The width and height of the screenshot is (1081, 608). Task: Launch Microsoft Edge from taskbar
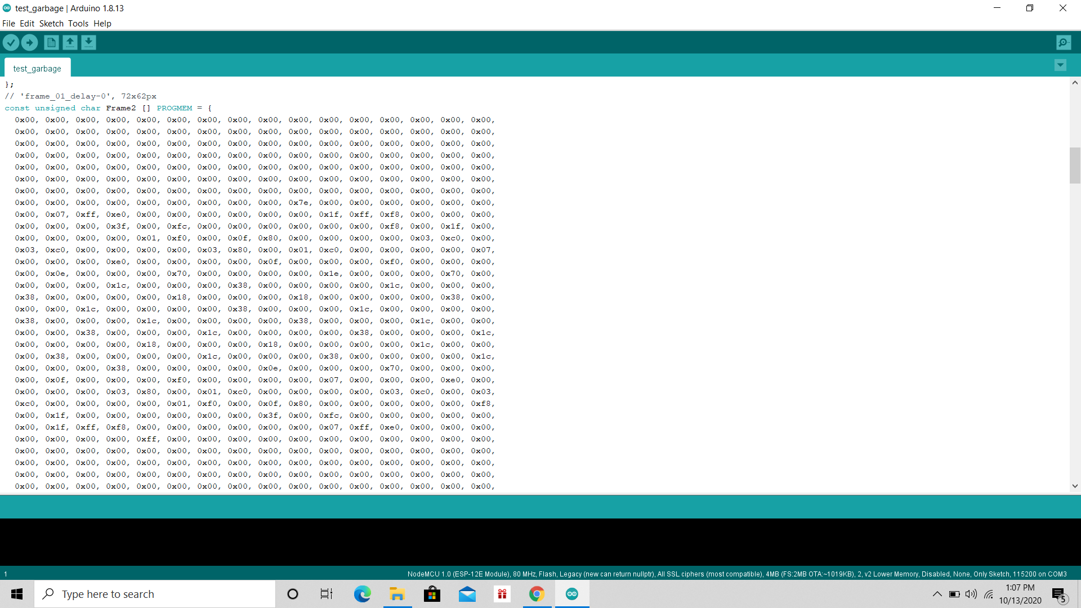coord(363,594)
